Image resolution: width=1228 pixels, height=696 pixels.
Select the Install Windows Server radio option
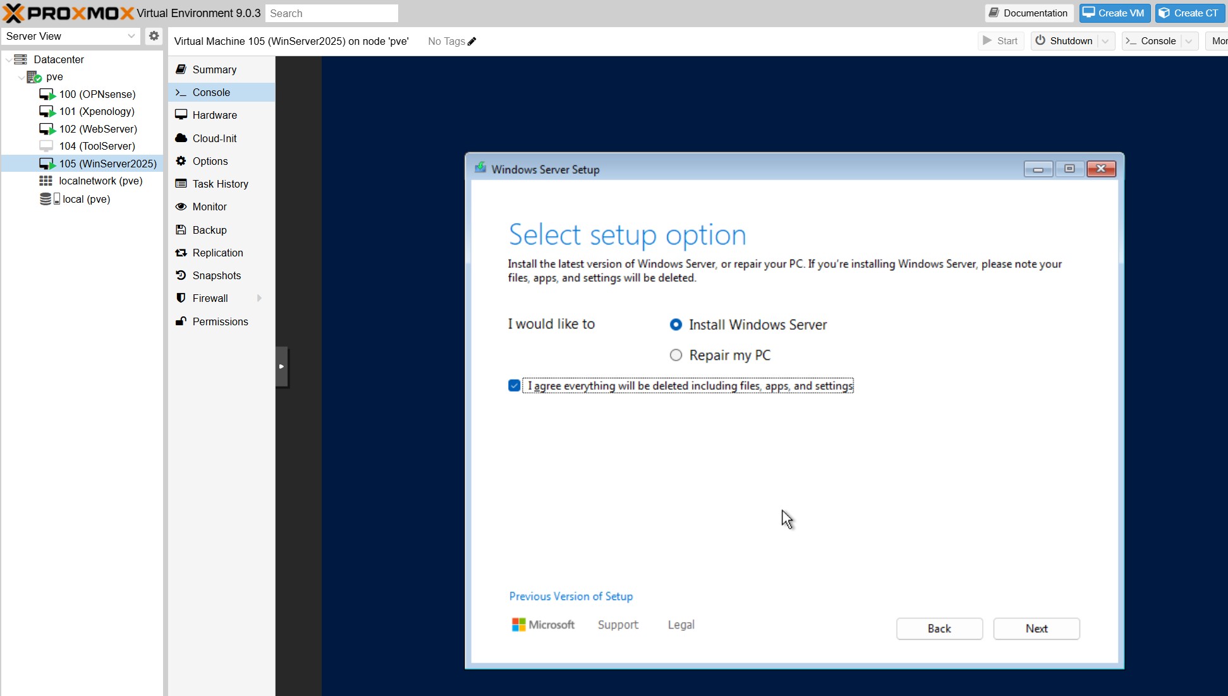676,325
